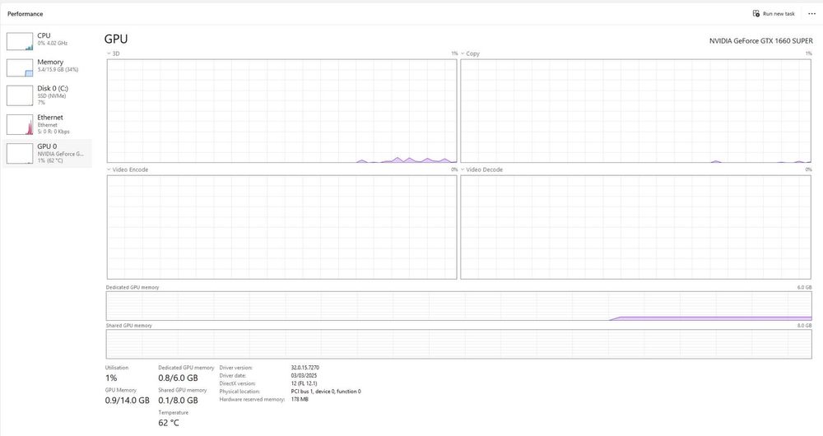
Task: Click the Dedicated GPU memory graph
Action: pyautogui.click(x=458, y=306)
